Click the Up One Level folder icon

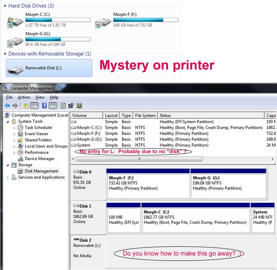[26, 105]
